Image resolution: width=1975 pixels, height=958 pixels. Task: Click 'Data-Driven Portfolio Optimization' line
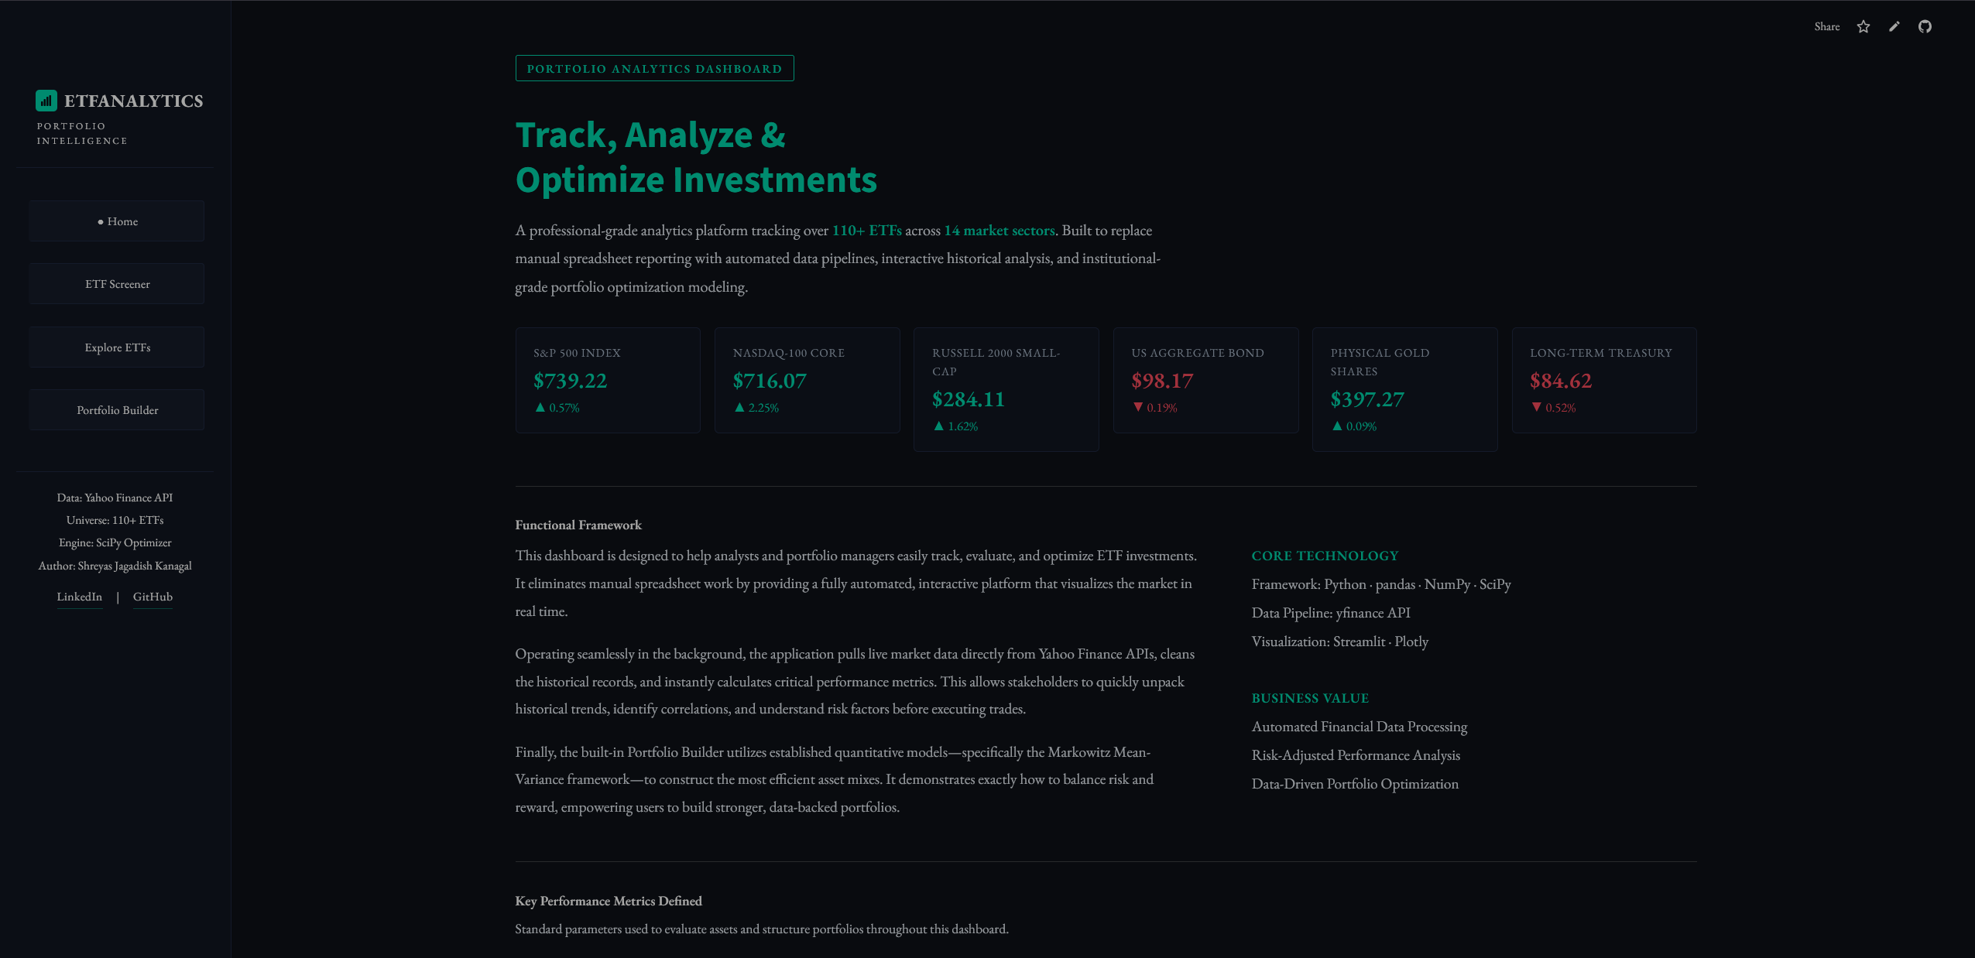tap(1354, 784)
